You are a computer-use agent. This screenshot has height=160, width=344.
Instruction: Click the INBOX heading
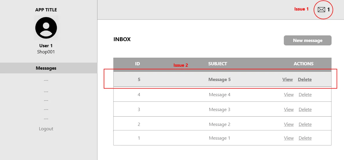122,39
